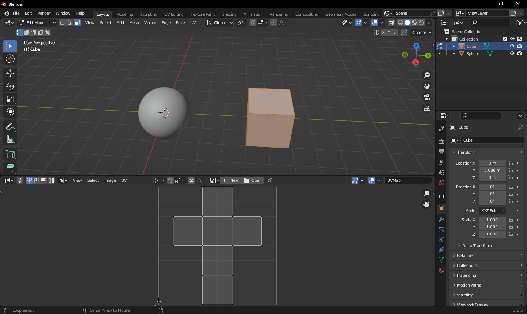
Task: Open the Options dropdown in viewport
Action: [422, 32]
